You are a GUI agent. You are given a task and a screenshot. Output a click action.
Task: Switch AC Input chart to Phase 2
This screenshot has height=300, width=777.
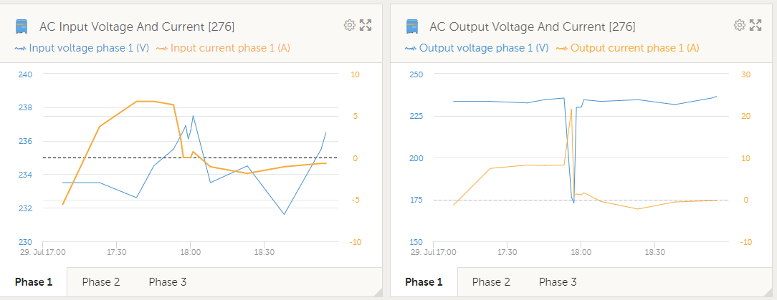[101, 282]
